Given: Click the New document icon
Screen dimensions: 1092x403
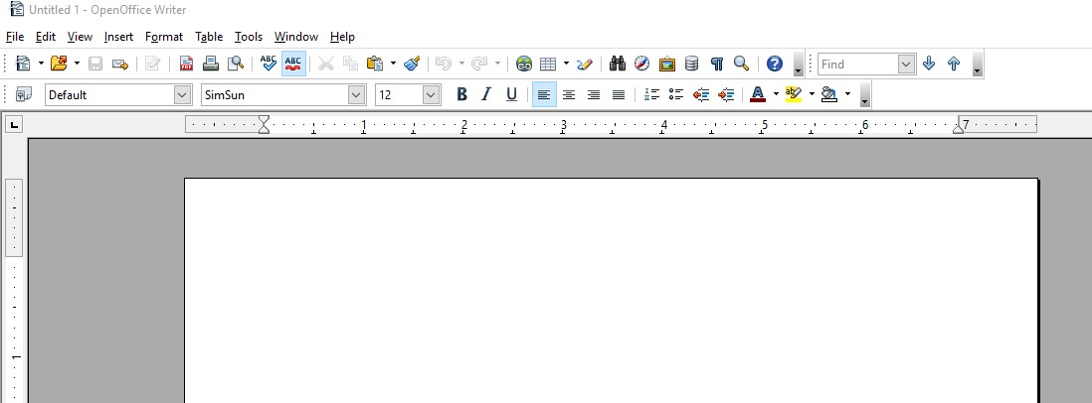Looking at the screenshot, I should pos(23,64).
